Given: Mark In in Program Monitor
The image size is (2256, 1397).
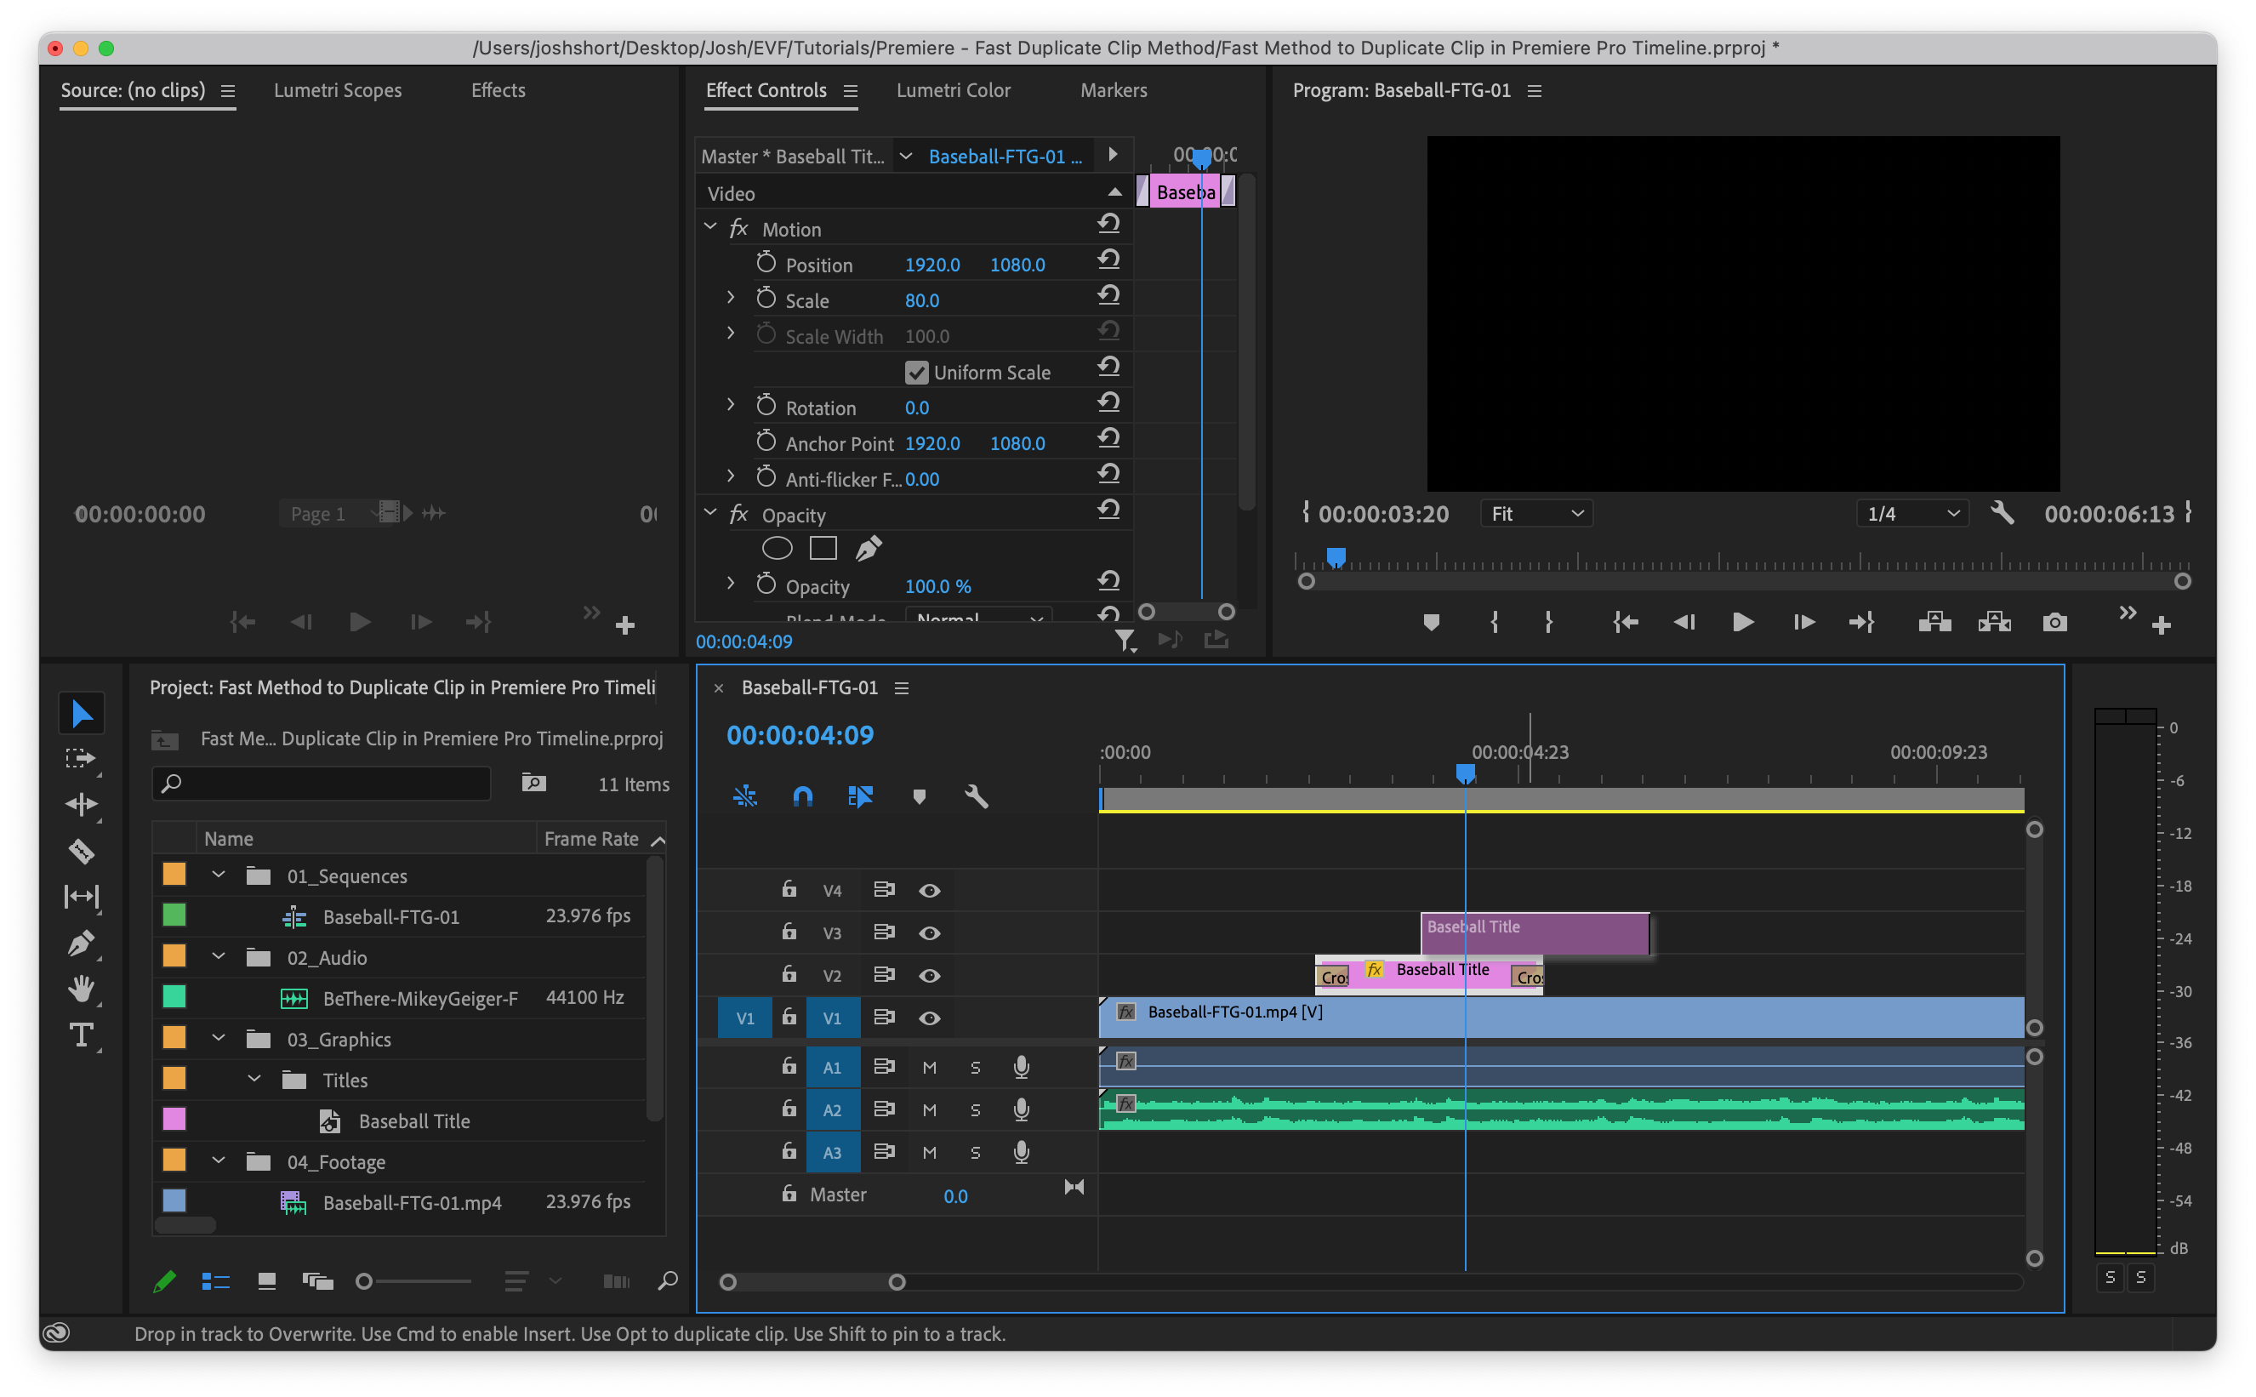Looking at the screenshot, I should pyautogui.click(x=1495, y=622).
